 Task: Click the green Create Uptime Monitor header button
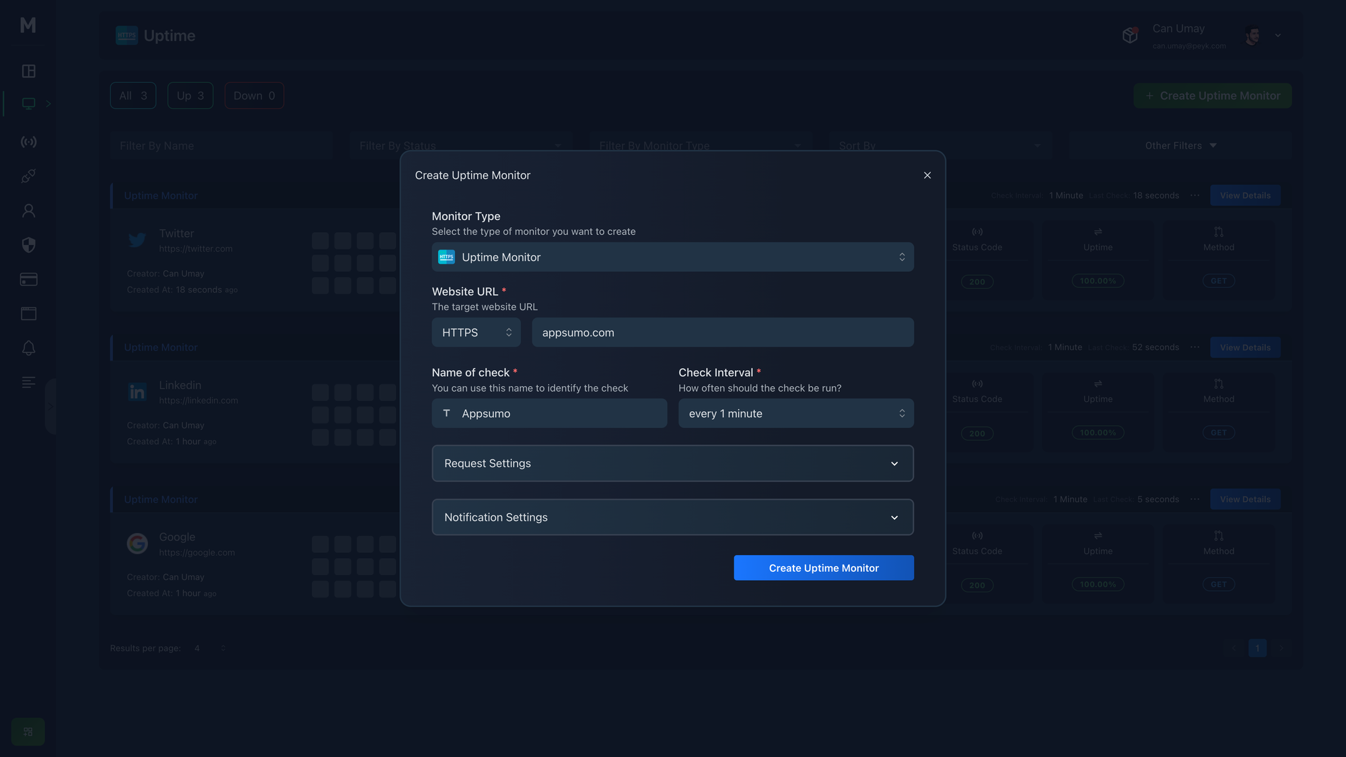tap(1212, 95)
